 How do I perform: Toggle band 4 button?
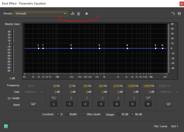(117, 104)
